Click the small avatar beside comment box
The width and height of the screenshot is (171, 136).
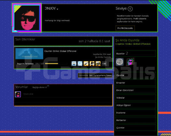[18, 94]
